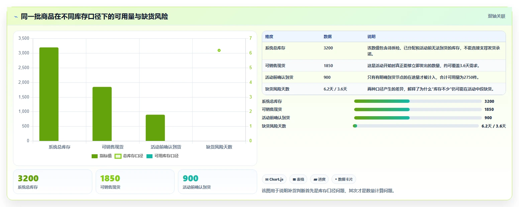Click the 活动前确认到货 bar in chart
519x207 pixels.
155,128
